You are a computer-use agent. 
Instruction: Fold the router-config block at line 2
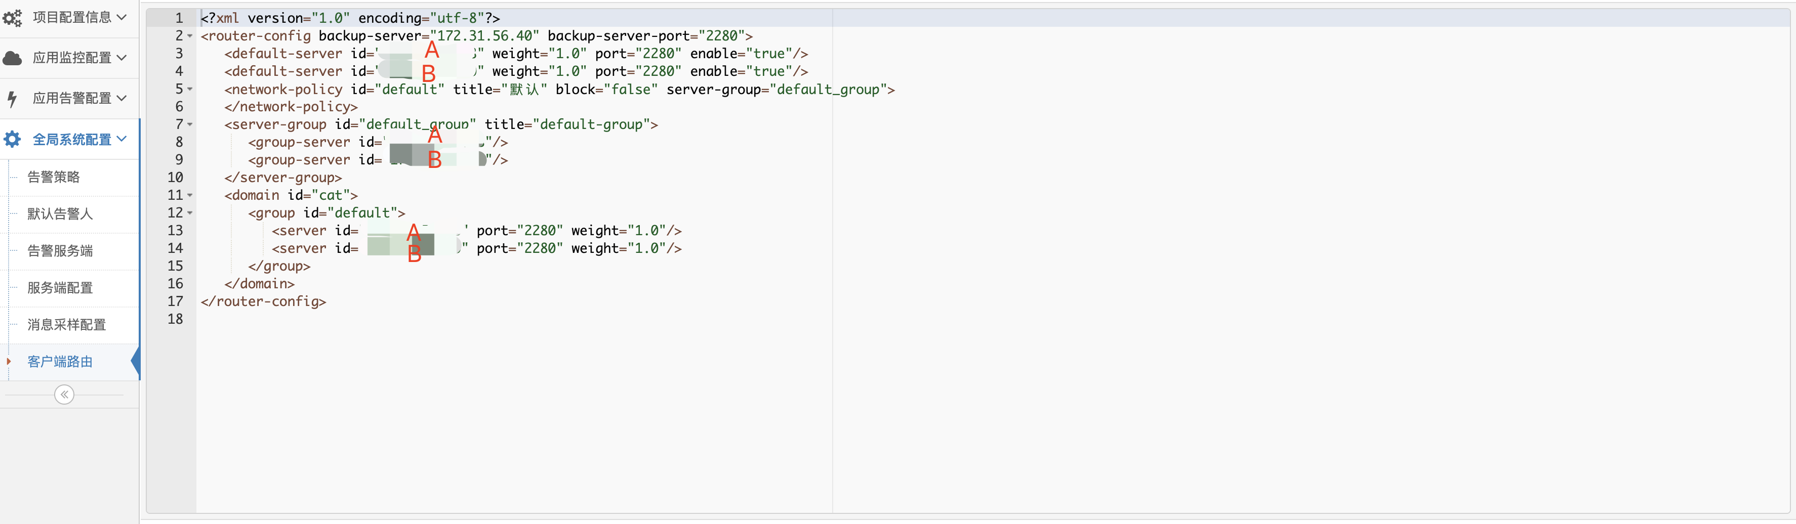coord(190,36)
